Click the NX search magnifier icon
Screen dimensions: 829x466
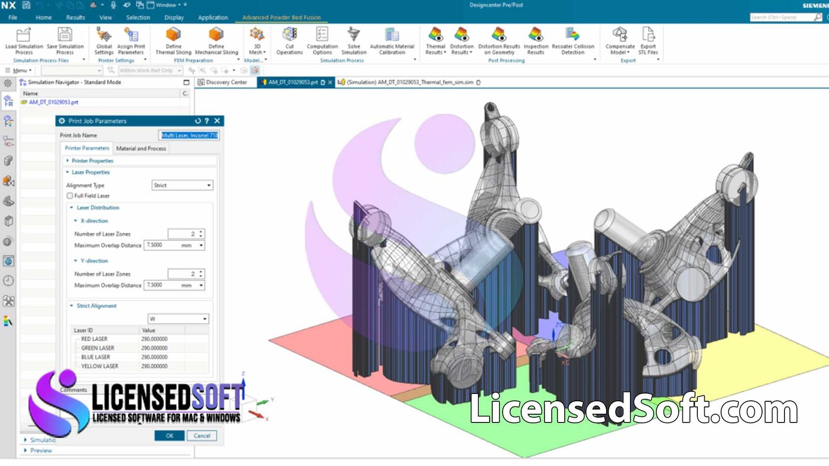coord(818,17)
